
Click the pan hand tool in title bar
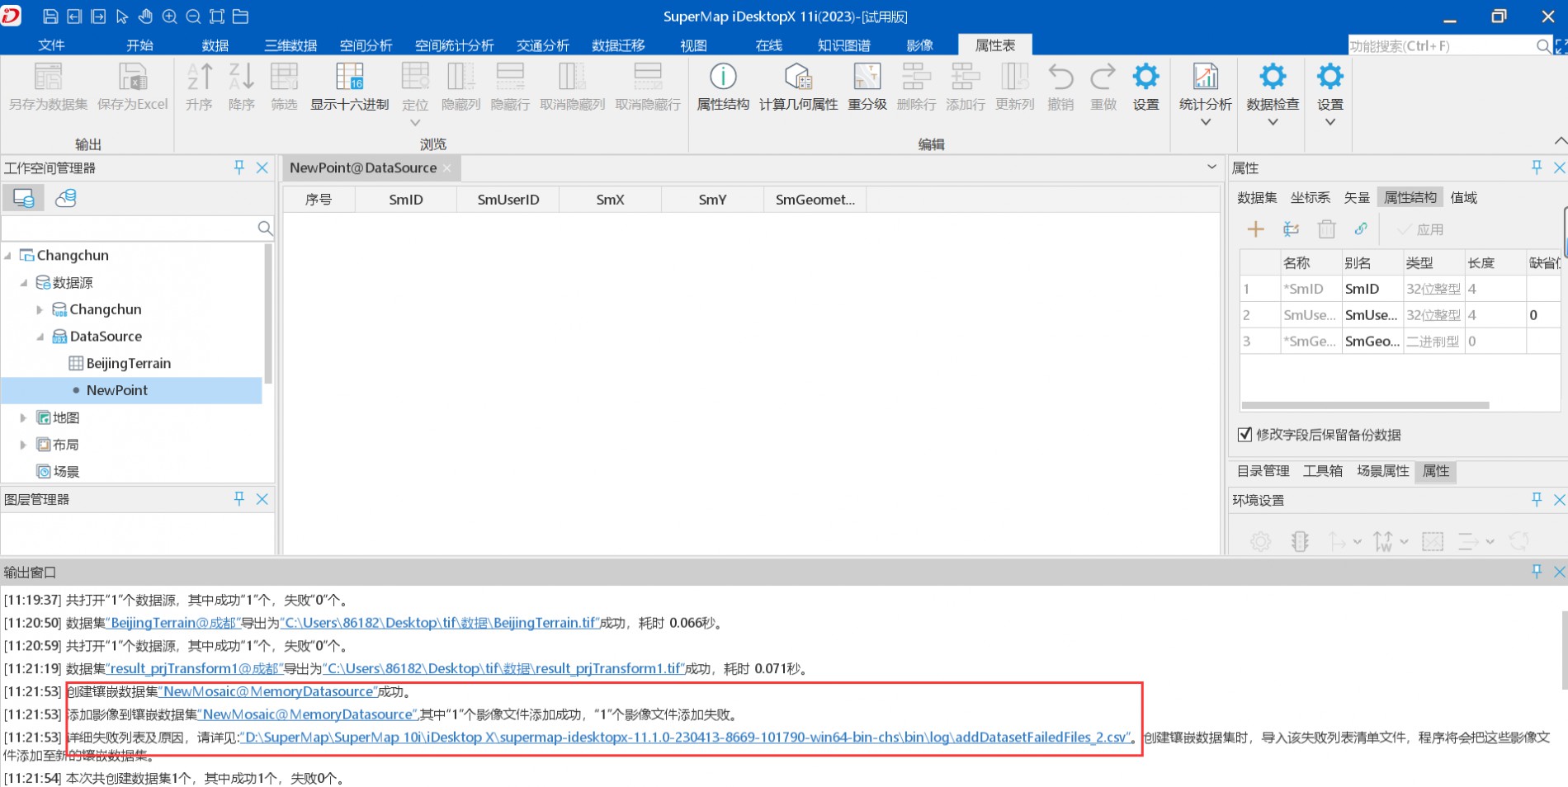click(x=145, y=16)
